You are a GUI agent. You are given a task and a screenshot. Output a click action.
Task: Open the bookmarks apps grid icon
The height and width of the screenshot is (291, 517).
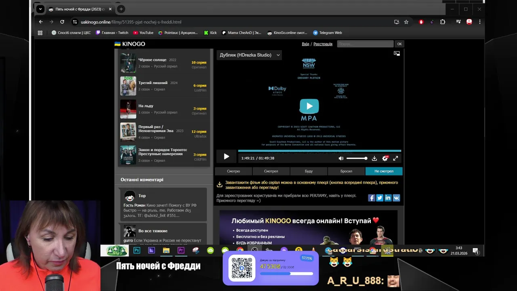point(40,33)
